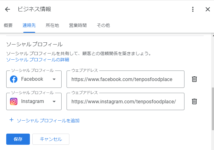Delete the Facebook profile with trash icon

pyautogui.click(x=194, y=79)
